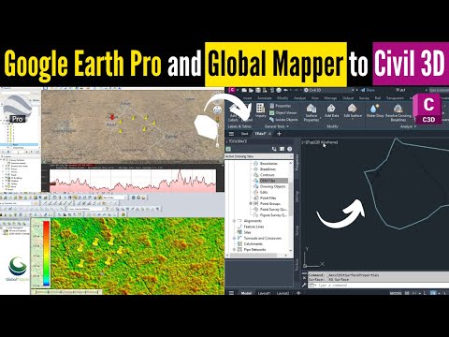Open the Settings side tab in Toolspace

[x=297, y=198]
